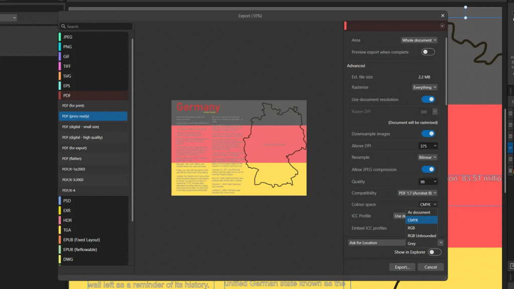Expand the Rasterise dropdown set to Everything
Viewport: 514px width, 289px height.
tap(424, 87)
